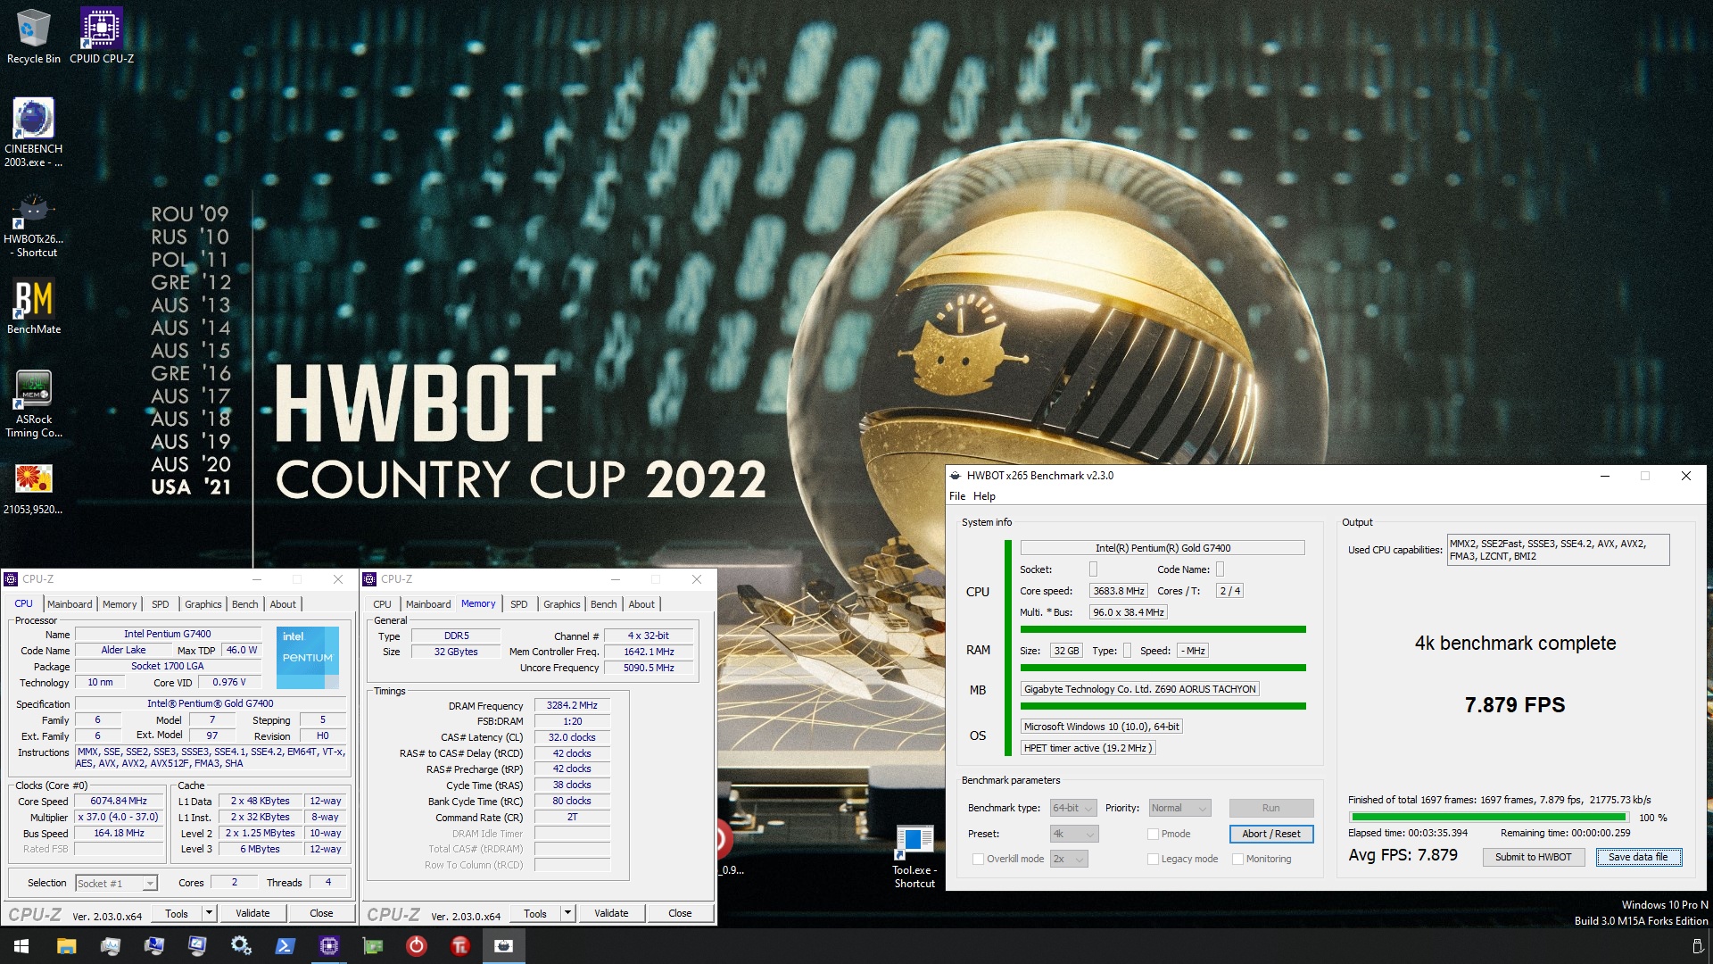Click Validate in the left CPU-Z window
Image resolution: width=1713 pixels, height=964 pixels.
(x=252, y=913)
